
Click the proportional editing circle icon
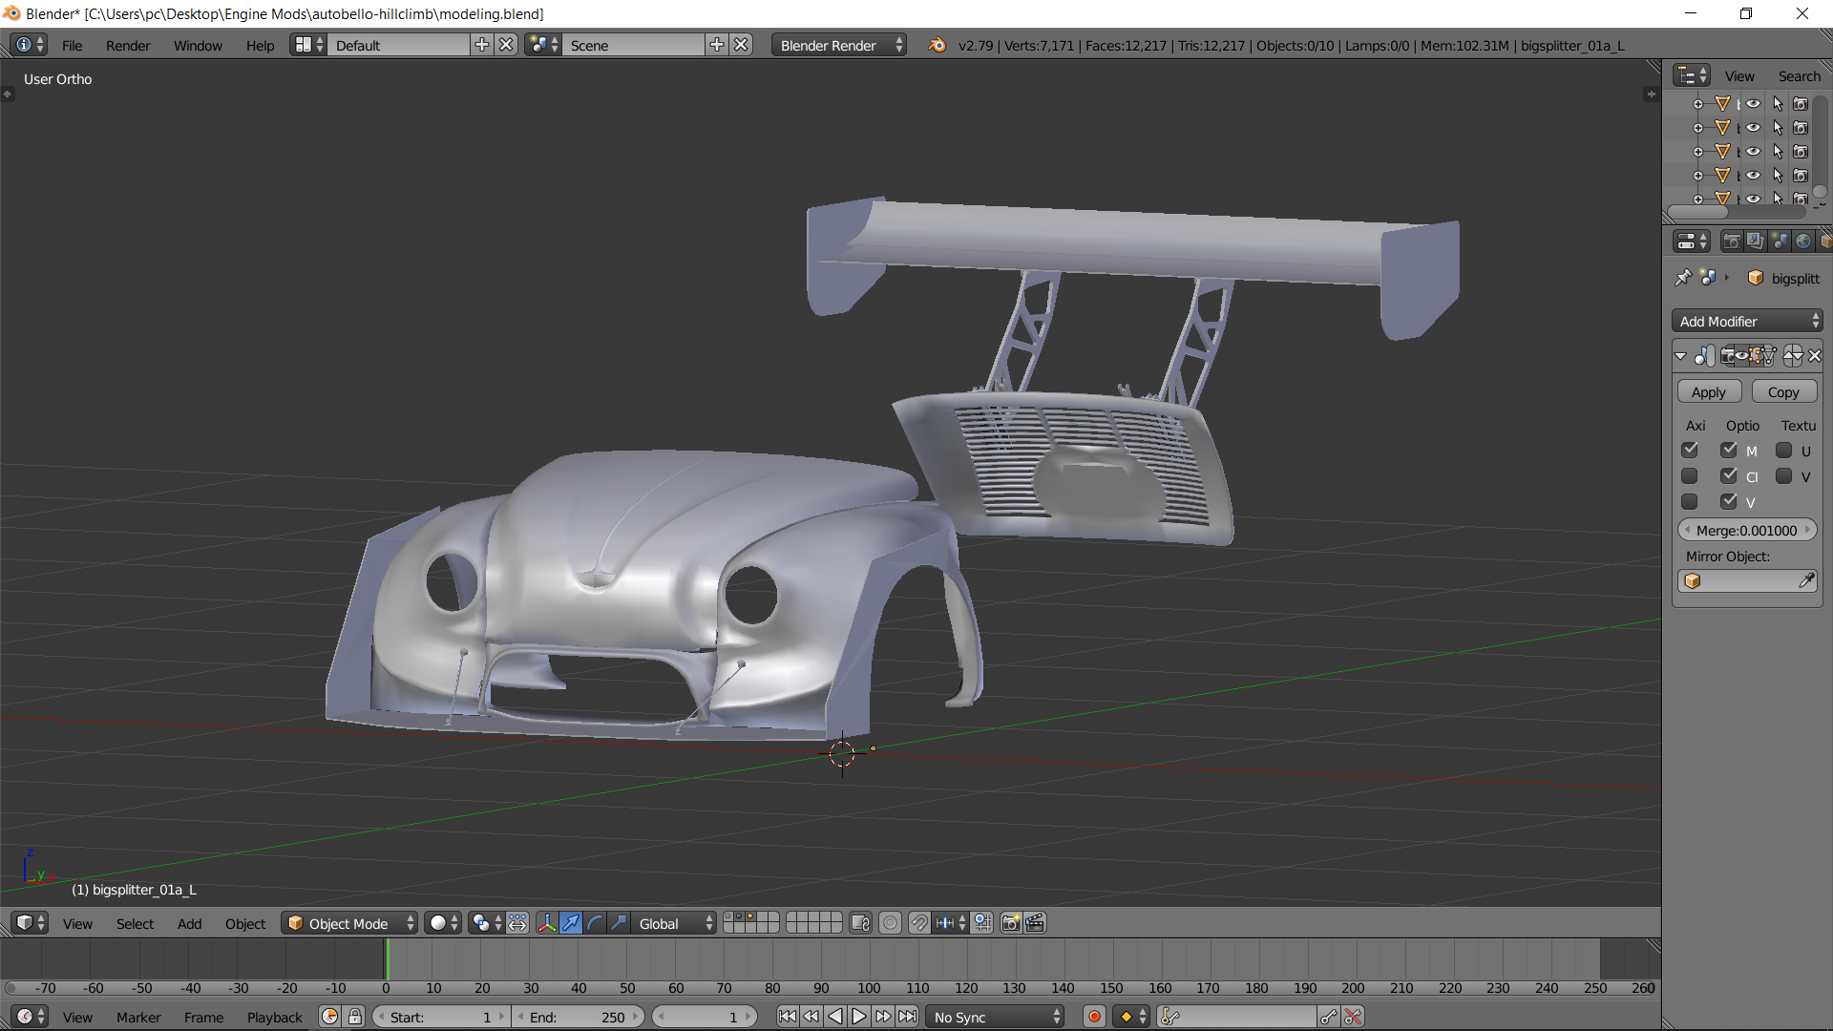click(x=890, y=923)
